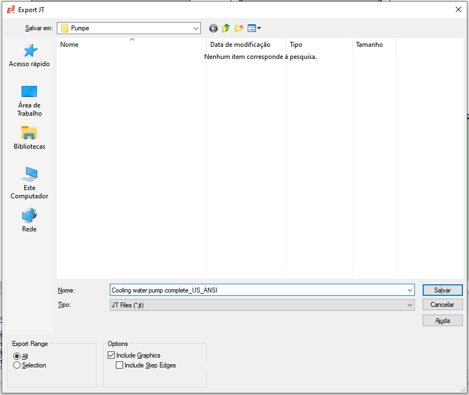Save the JT export with Salvar
469x395 pixels.
click(x=443, y=290)
